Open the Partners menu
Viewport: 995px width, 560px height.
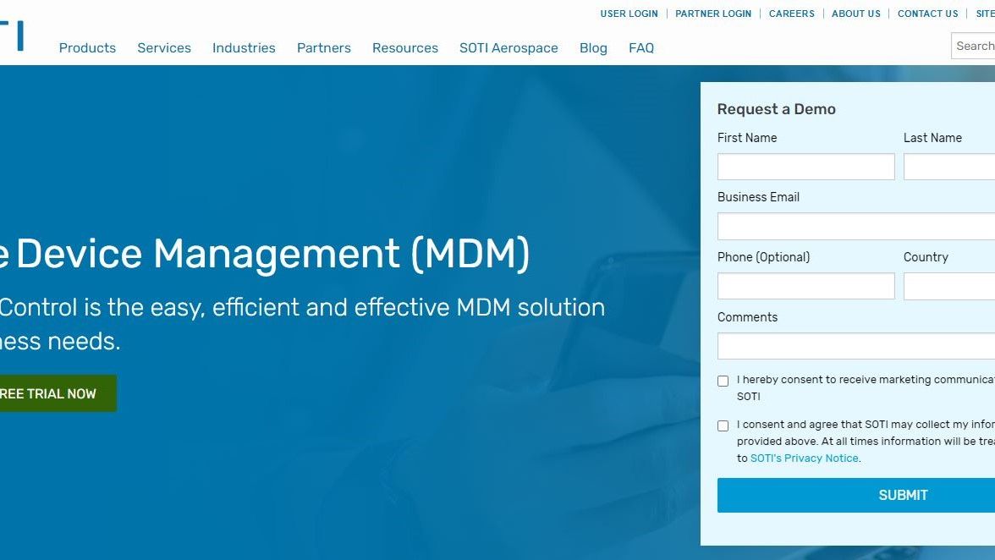[323, 47]
